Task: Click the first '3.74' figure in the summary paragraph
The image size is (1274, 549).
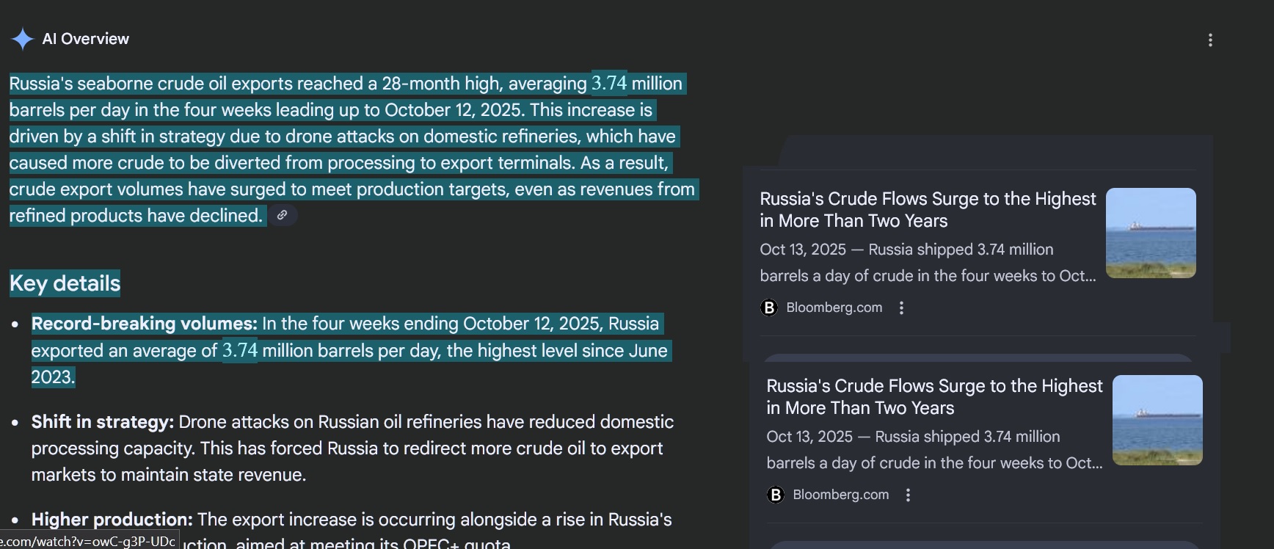Action: coord(609,84)
